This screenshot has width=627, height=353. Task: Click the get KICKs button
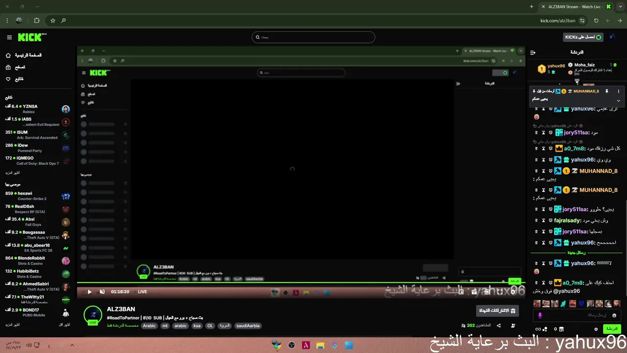583,37
